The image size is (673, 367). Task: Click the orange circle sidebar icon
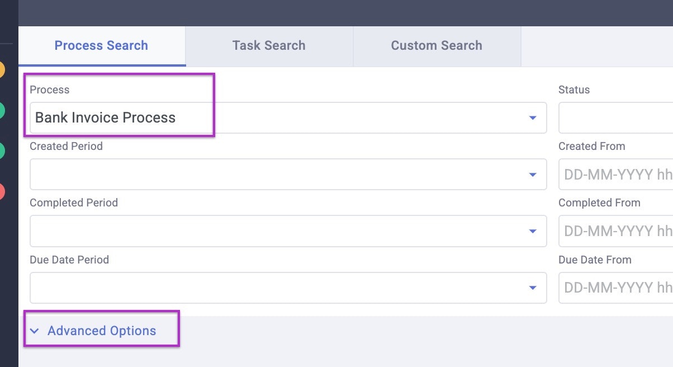click(x=2, y=70)
